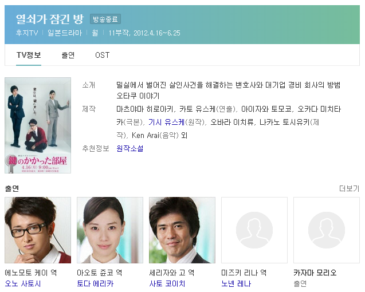The width and height of the screenshot is (365, 292).
Task: Click the 열쇠가 잠긴 방 title
Action: click(x=50, y=19)
